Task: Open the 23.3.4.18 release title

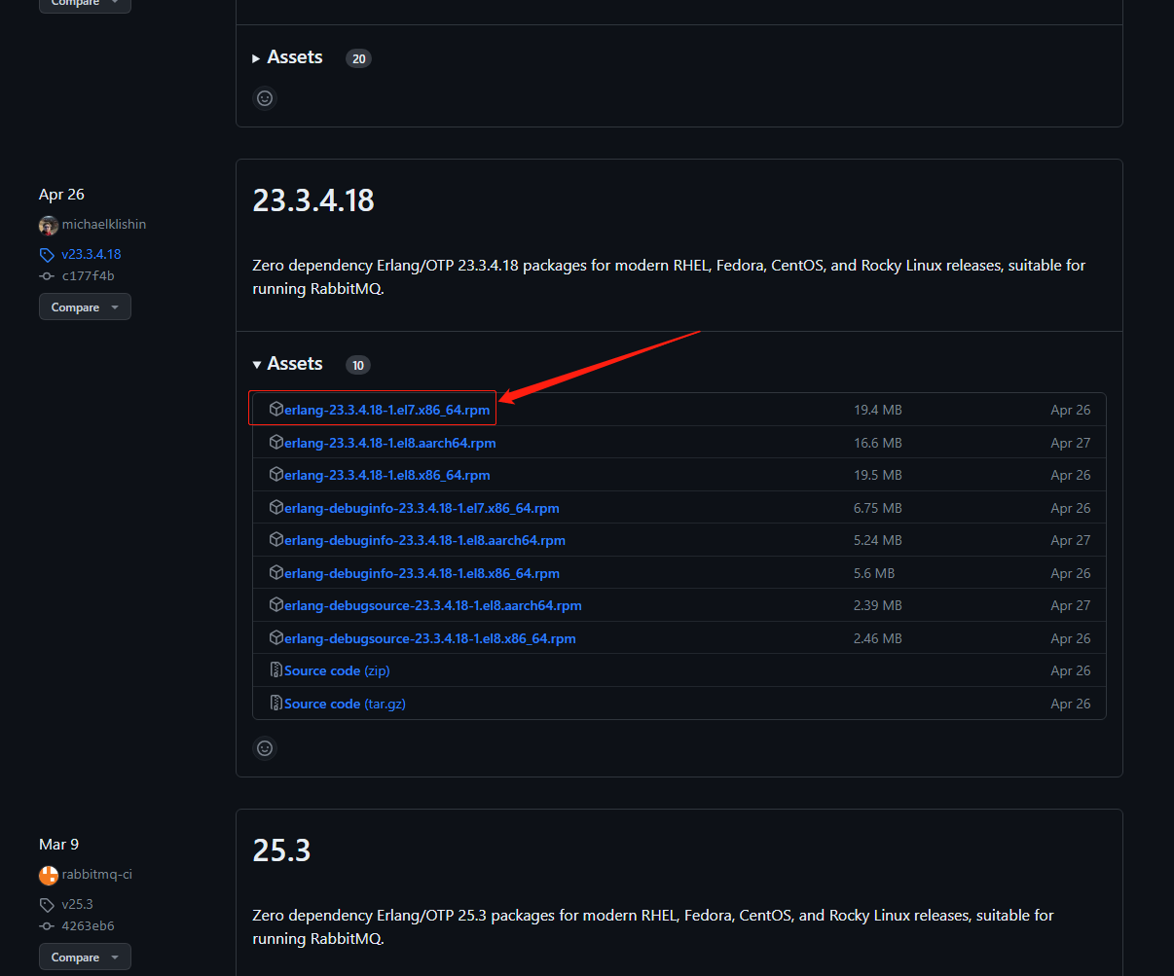Action: pos(313,200)
